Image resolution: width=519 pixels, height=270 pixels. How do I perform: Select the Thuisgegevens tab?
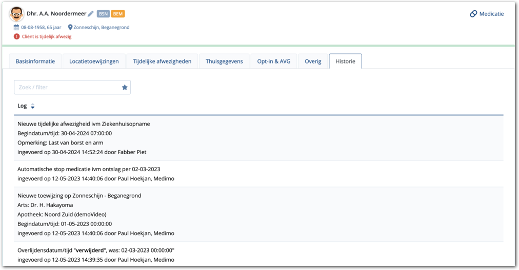[224, 61]
